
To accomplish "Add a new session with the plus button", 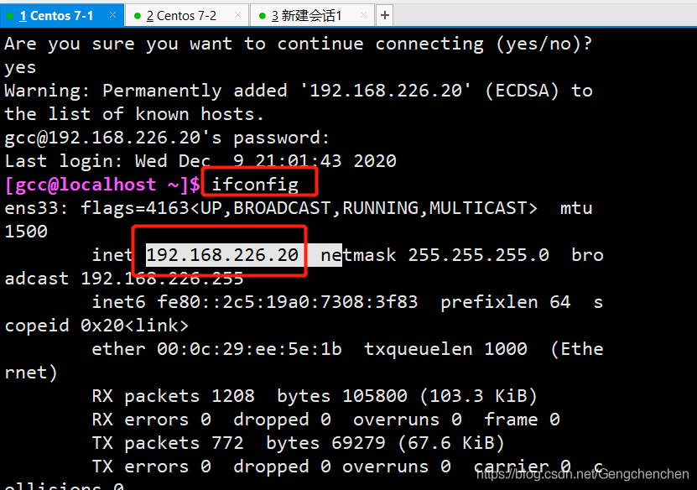I will 384,16.
